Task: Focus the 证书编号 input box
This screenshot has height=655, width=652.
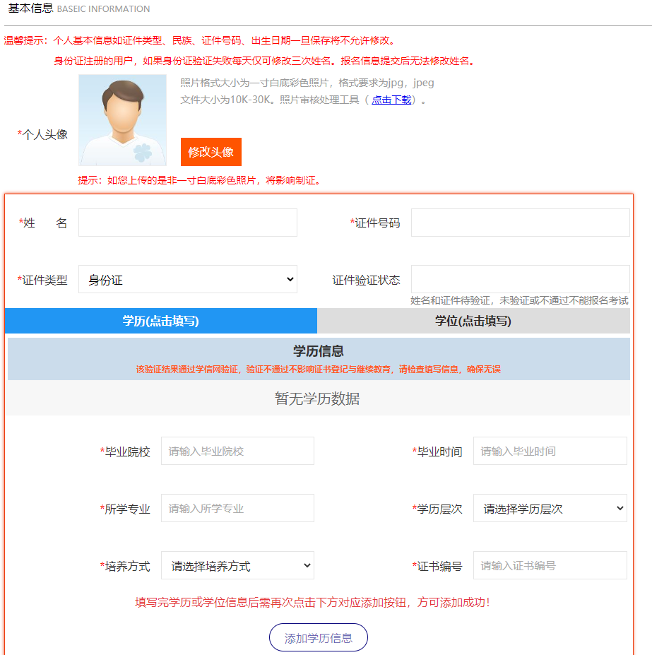Action: (x=550, y=565)
